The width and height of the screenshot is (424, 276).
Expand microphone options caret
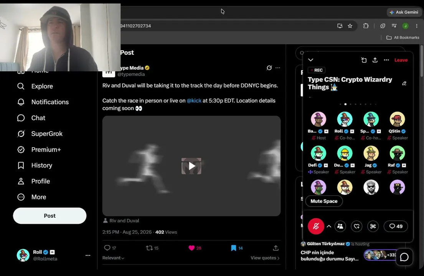329,226
